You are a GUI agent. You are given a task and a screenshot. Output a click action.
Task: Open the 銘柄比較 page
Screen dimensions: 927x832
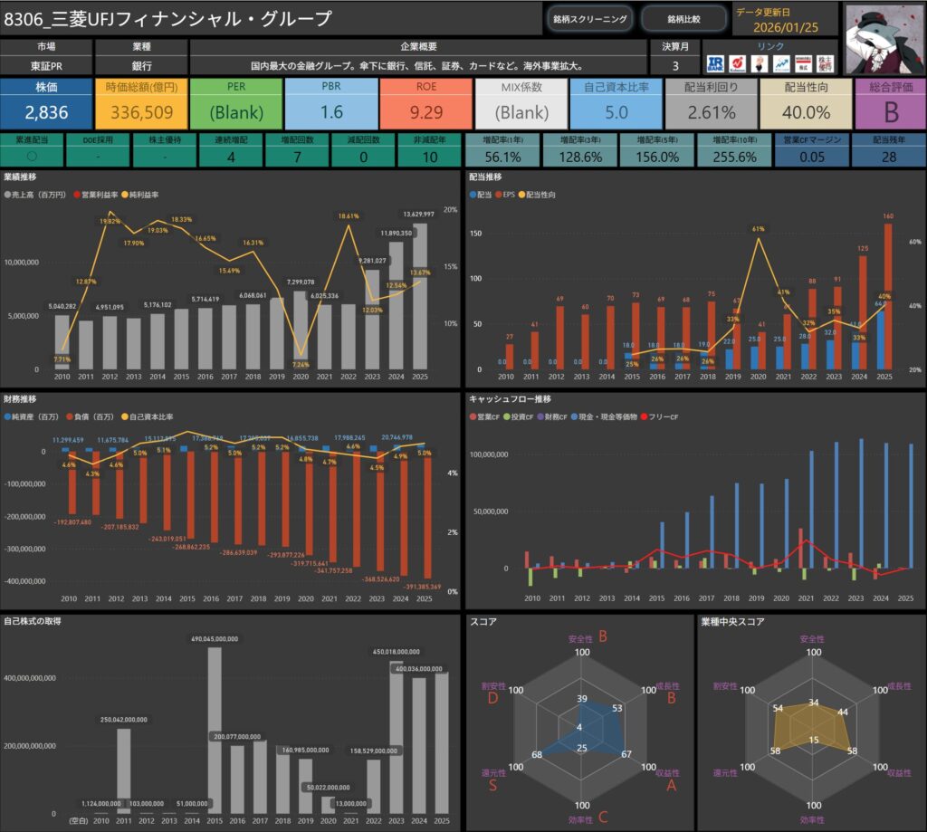click(x=683, y=19)
